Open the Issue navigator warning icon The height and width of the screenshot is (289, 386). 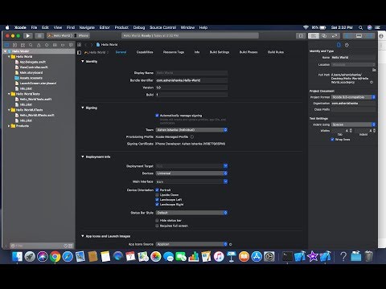click(39, 45)
